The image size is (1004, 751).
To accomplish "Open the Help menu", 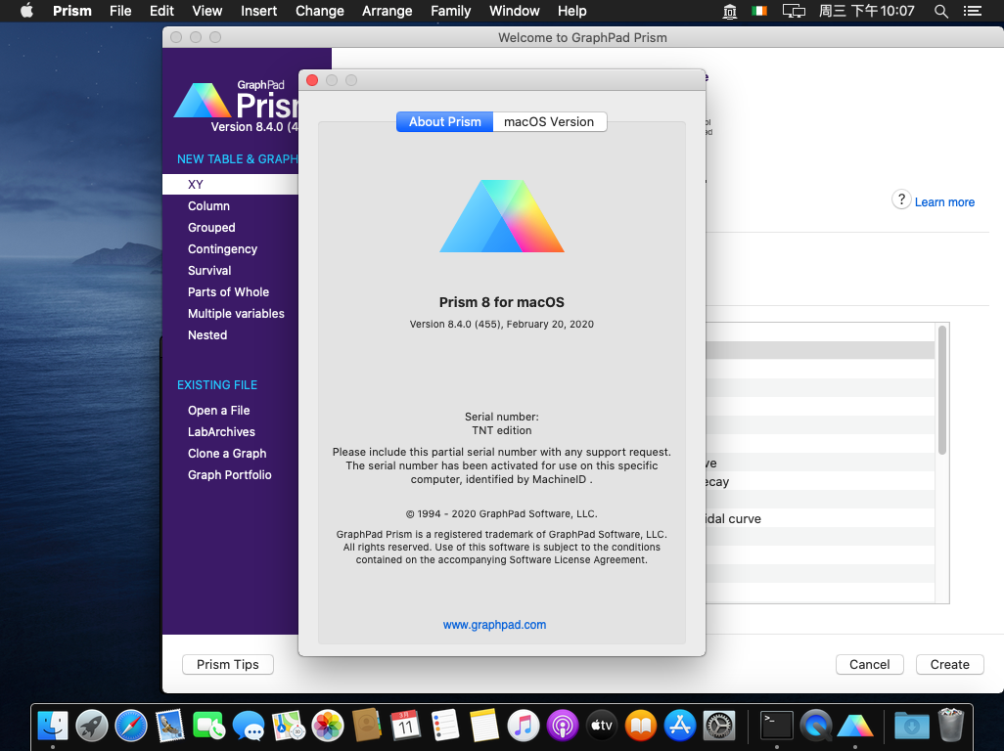I will coord(571,11).
